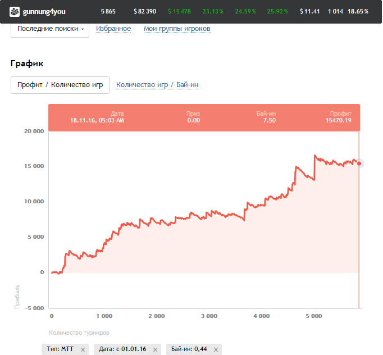Click the paw avatar icon beside gunnung4you

14,11
